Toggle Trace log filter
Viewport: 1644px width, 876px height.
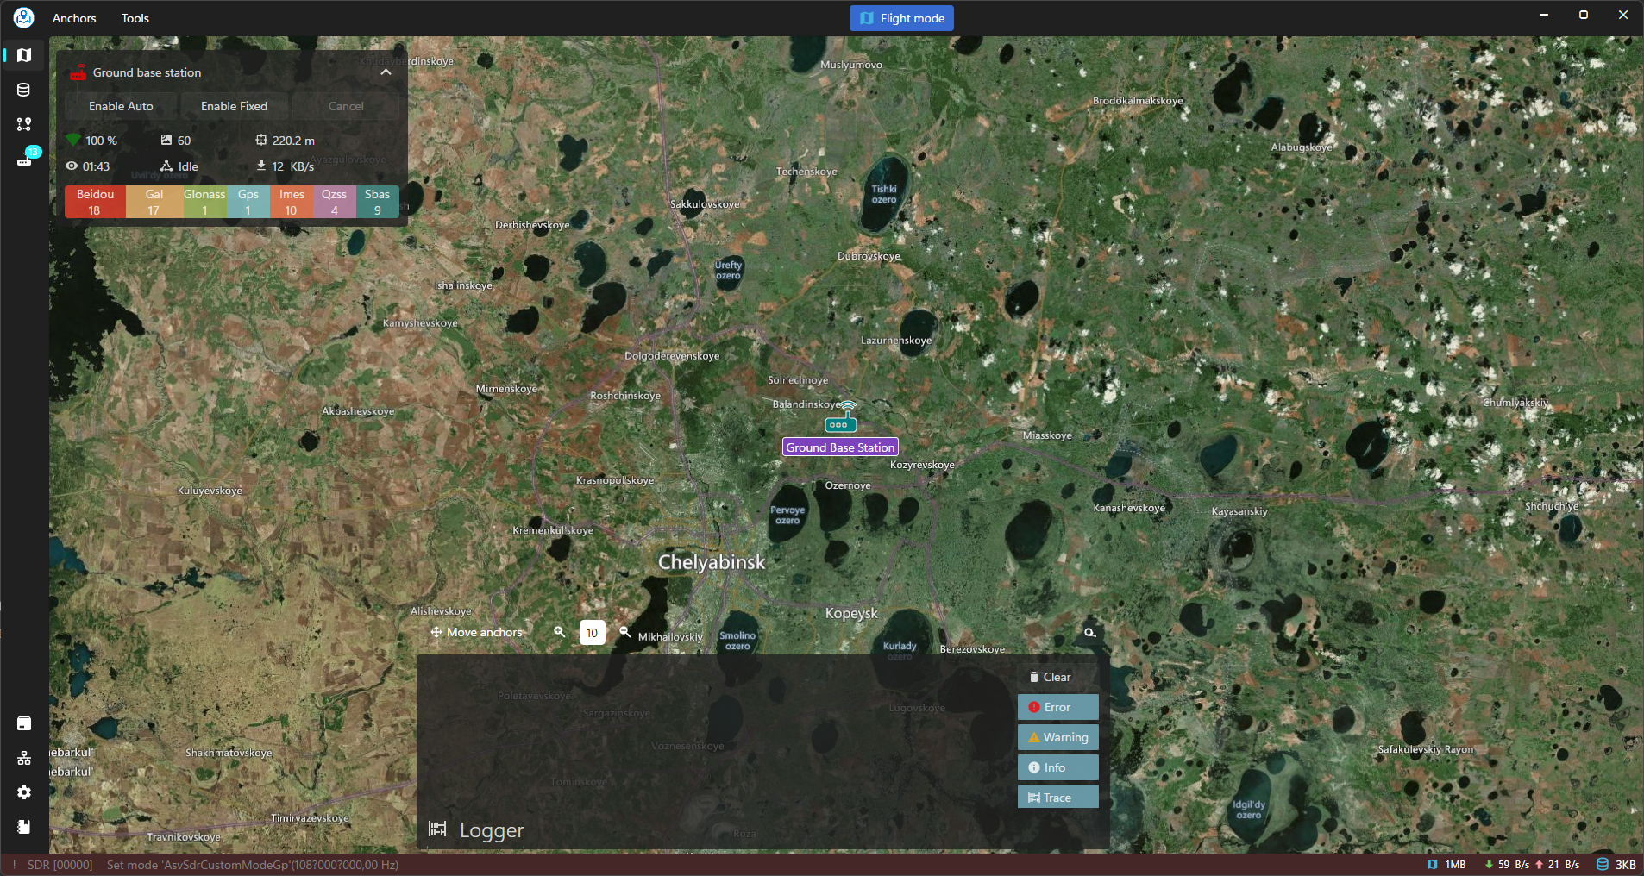(1057, 798)
